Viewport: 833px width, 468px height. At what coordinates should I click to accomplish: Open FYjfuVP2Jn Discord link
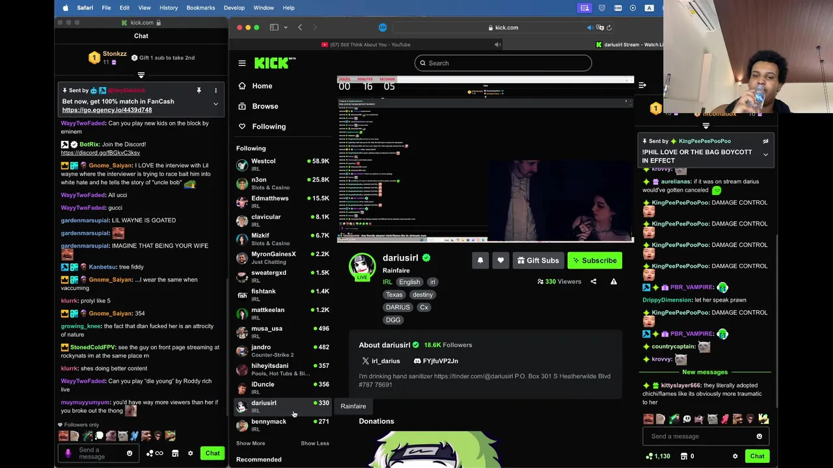click(436, 361)
